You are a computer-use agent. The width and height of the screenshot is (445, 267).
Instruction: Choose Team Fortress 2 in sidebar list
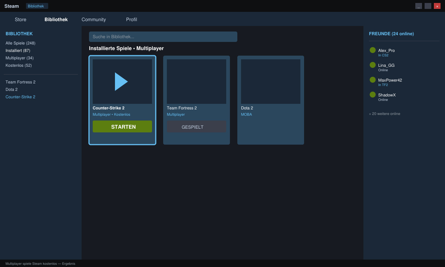pos(20,82)
